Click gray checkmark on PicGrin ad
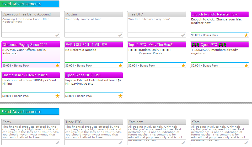The image size is (252, 147). 120,35
